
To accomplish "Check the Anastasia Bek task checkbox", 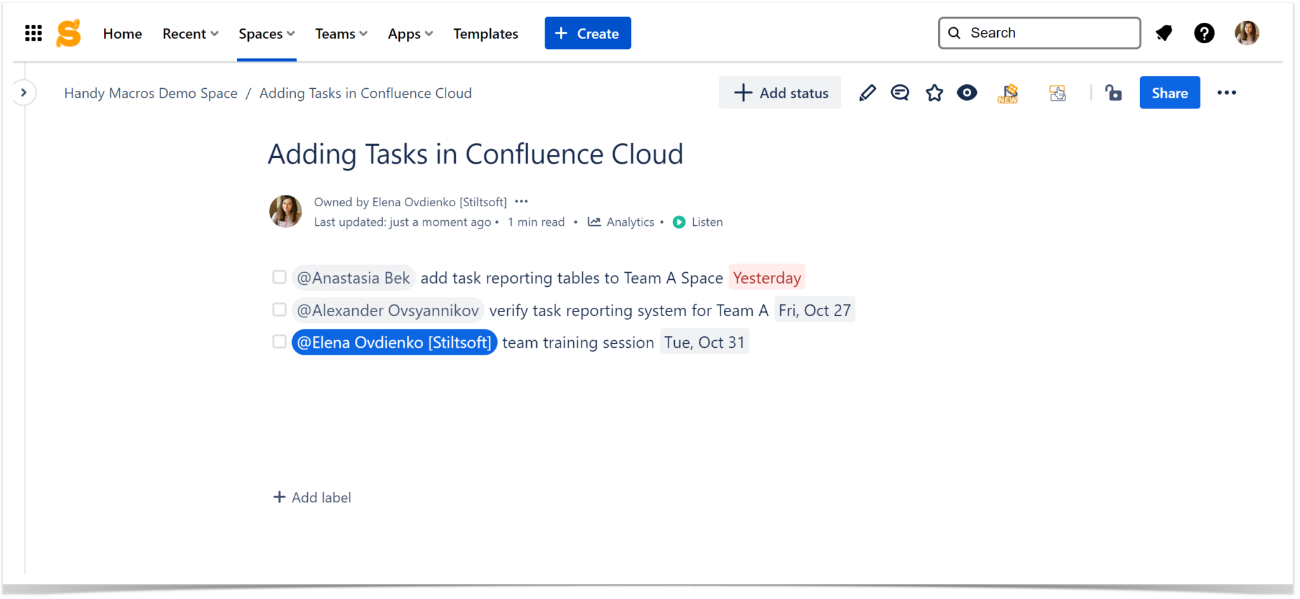I will click(279, 277).
